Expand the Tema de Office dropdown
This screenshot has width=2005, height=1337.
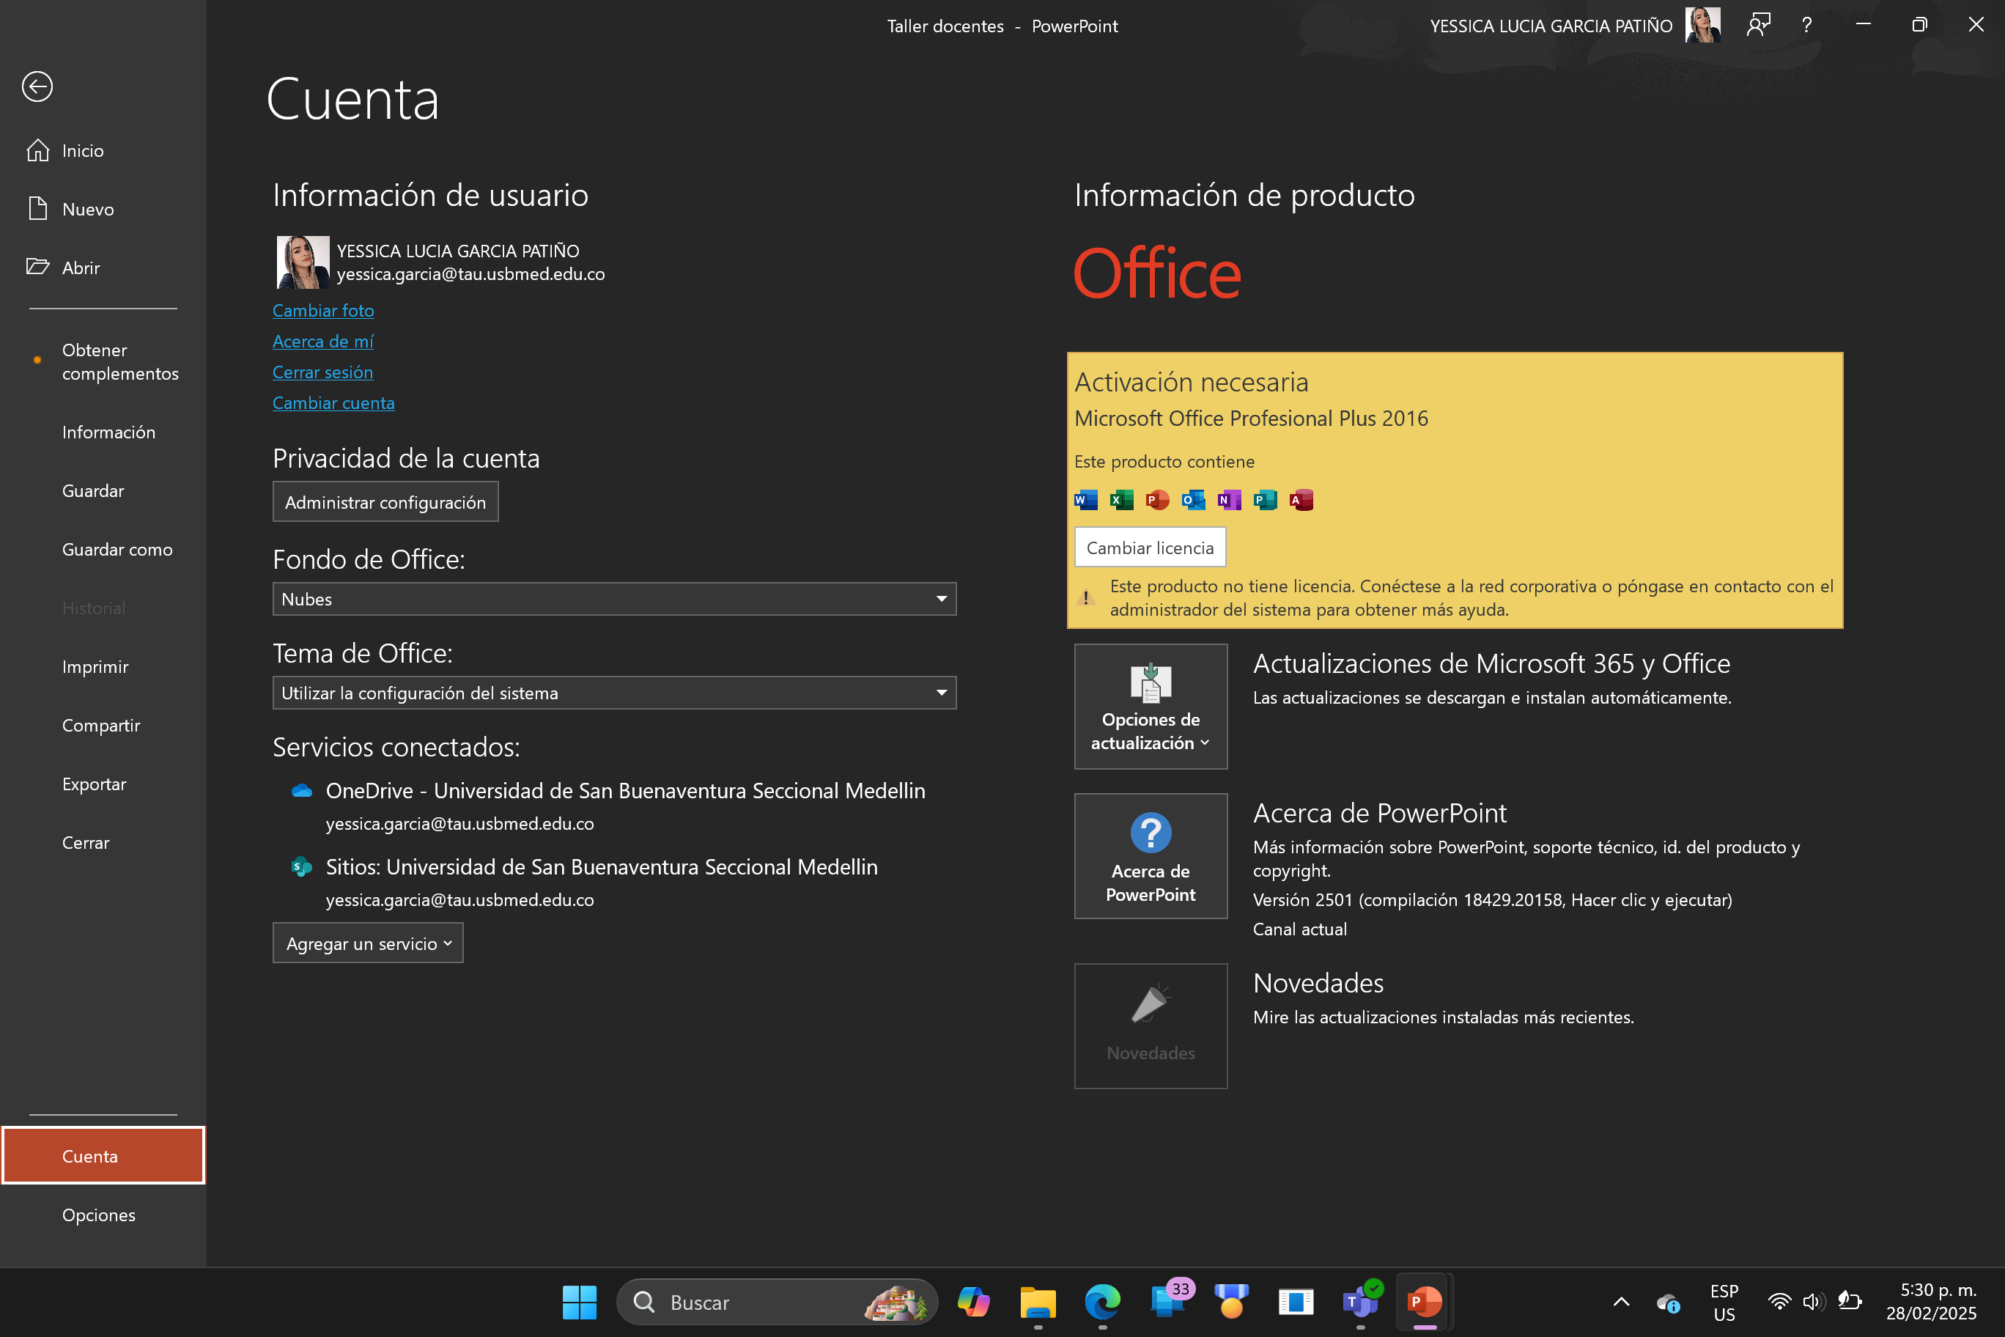coord(614,693)
